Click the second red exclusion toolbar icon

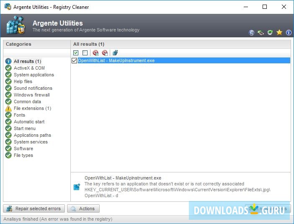[x=105, y=53]
